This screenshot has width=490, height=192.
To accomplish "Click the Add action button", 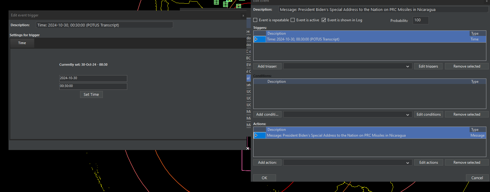I will [x=267, y=162].
